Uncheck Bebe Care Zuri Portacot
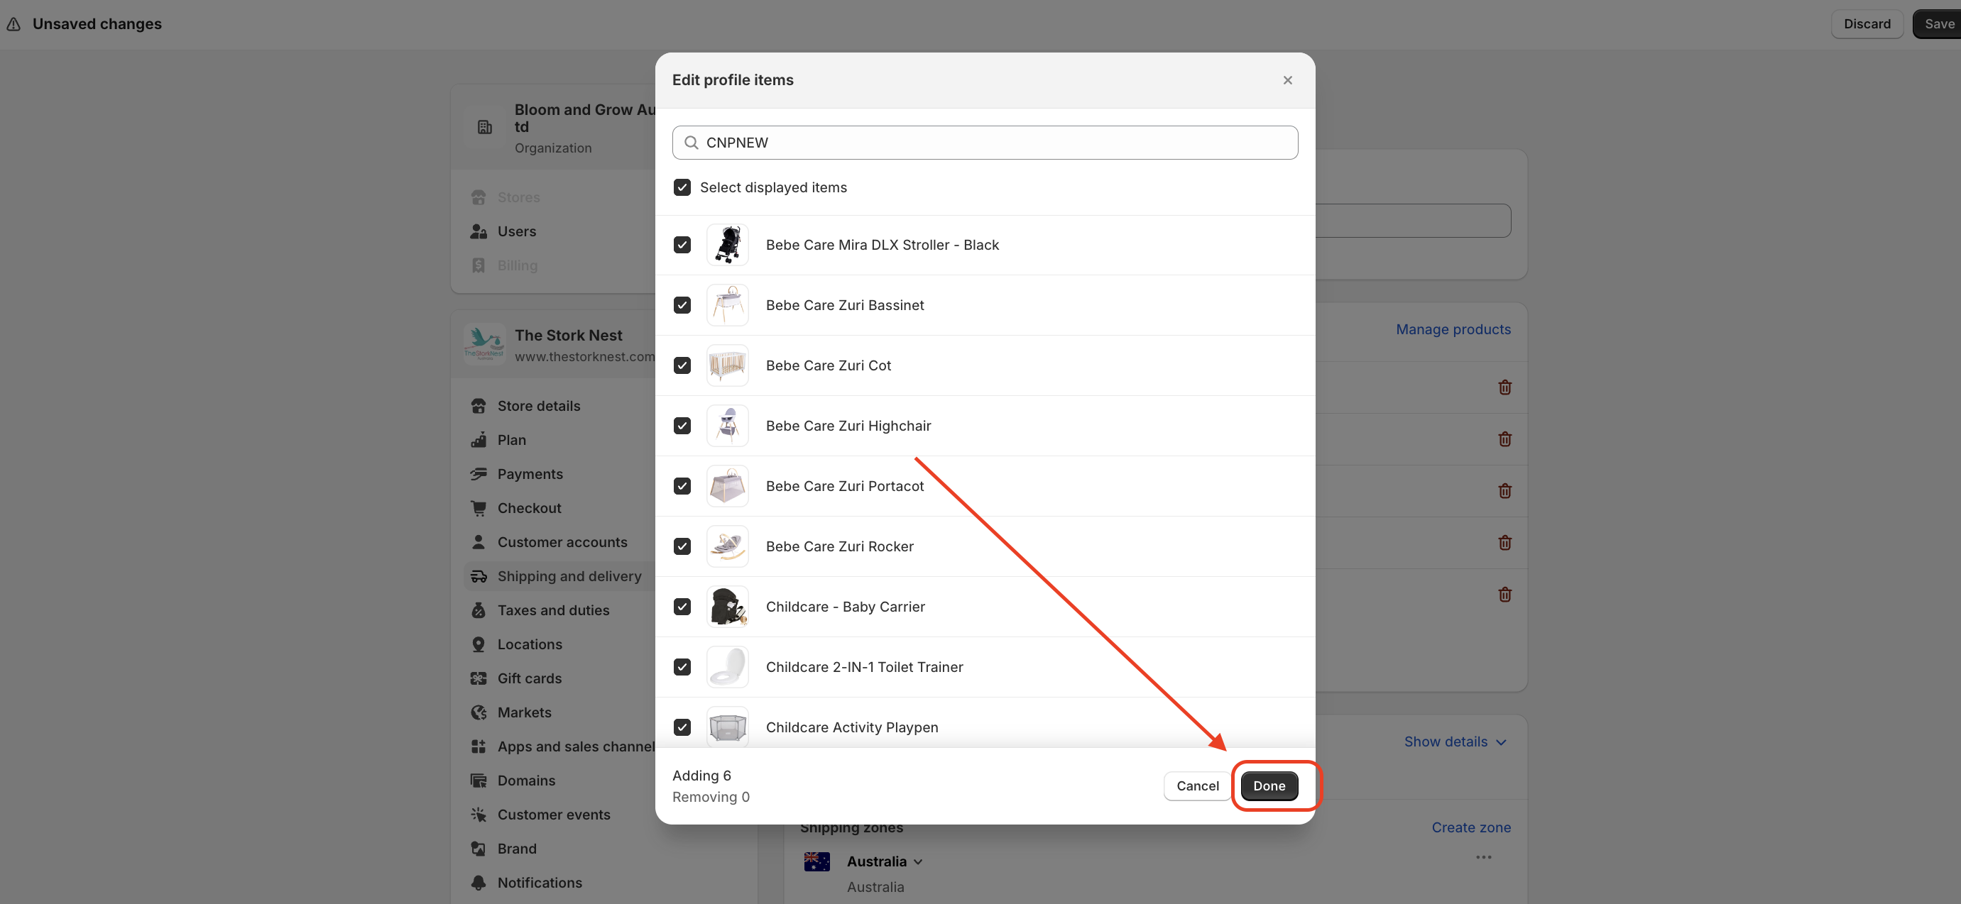 [x=682, y=485]
